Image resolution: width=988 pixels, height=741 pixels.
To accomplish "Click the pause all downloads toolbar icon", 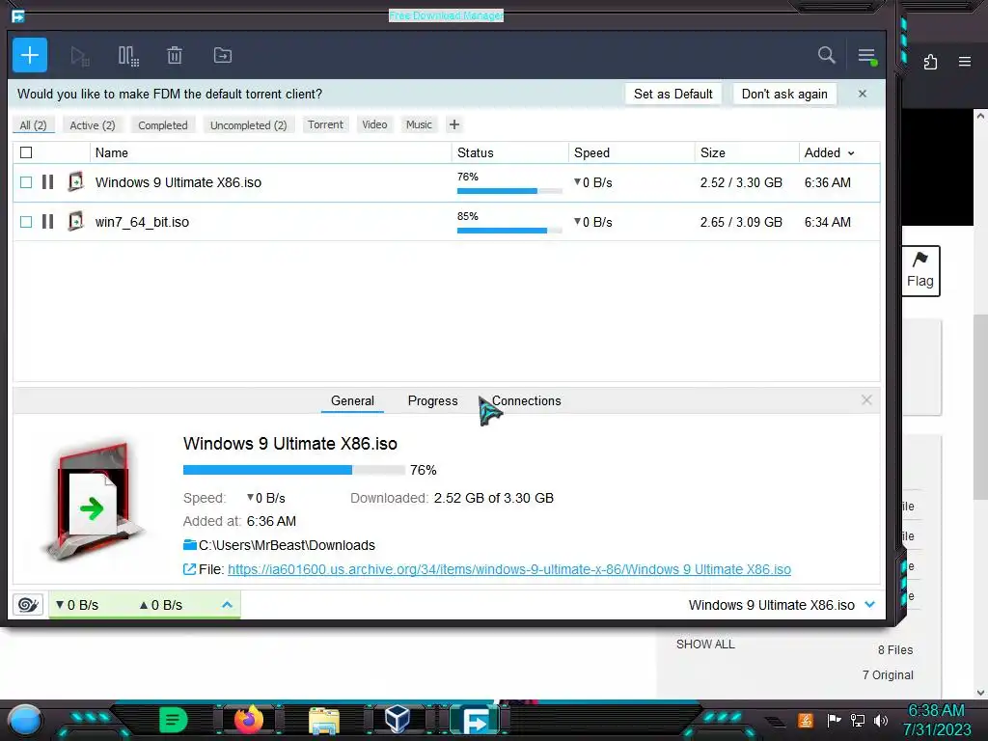I will [x=128, y=56].
